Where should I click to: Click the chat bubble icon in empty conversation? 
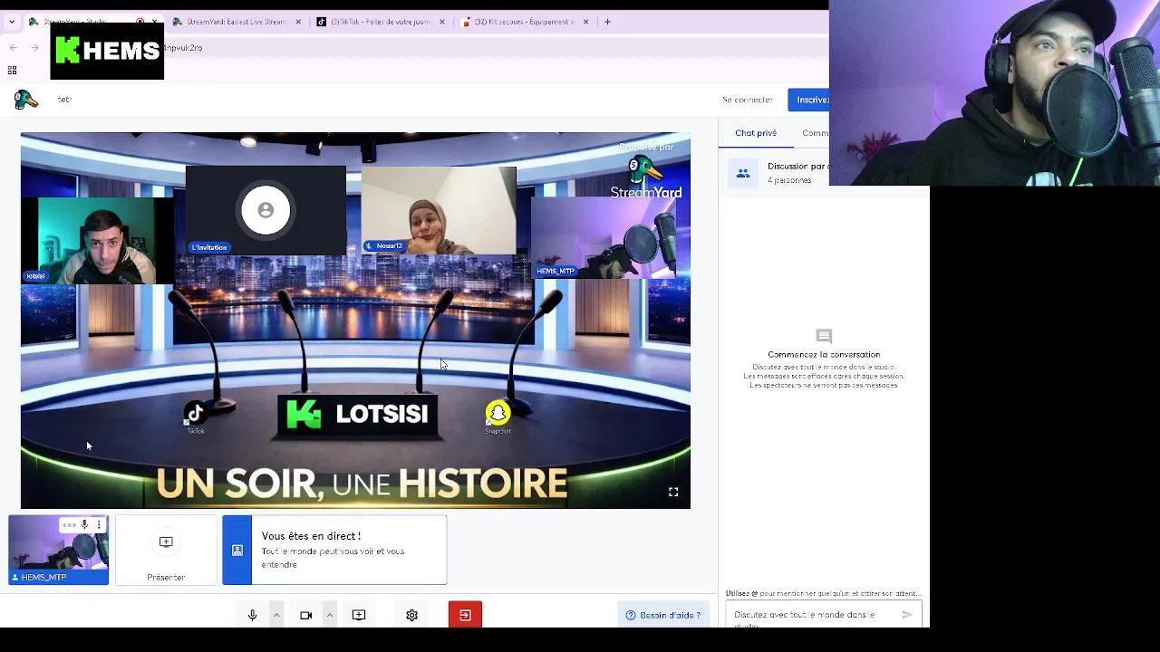pyautogui.click(x=824, y=337)
